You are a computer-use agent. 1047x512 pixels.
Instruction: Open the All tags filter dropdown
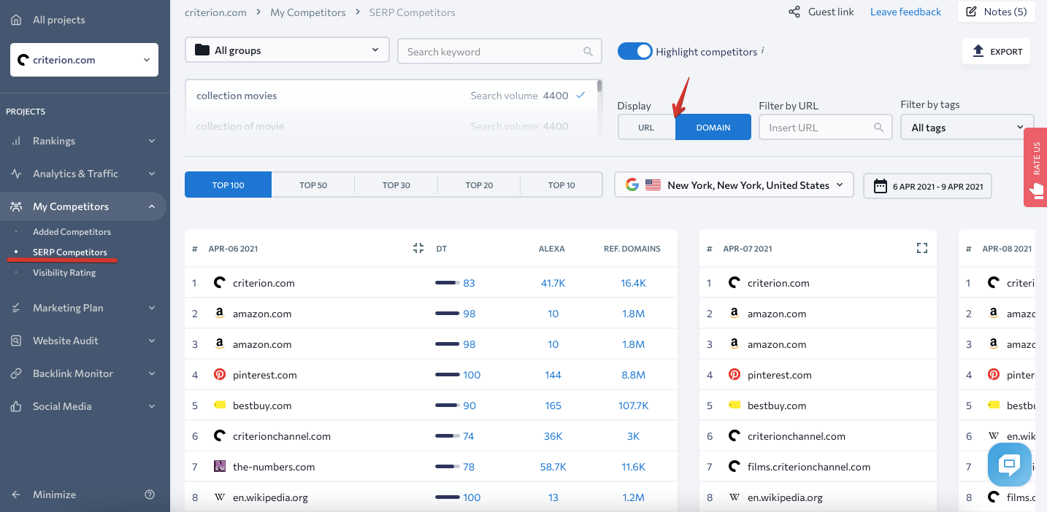click(x=967, y=128)
